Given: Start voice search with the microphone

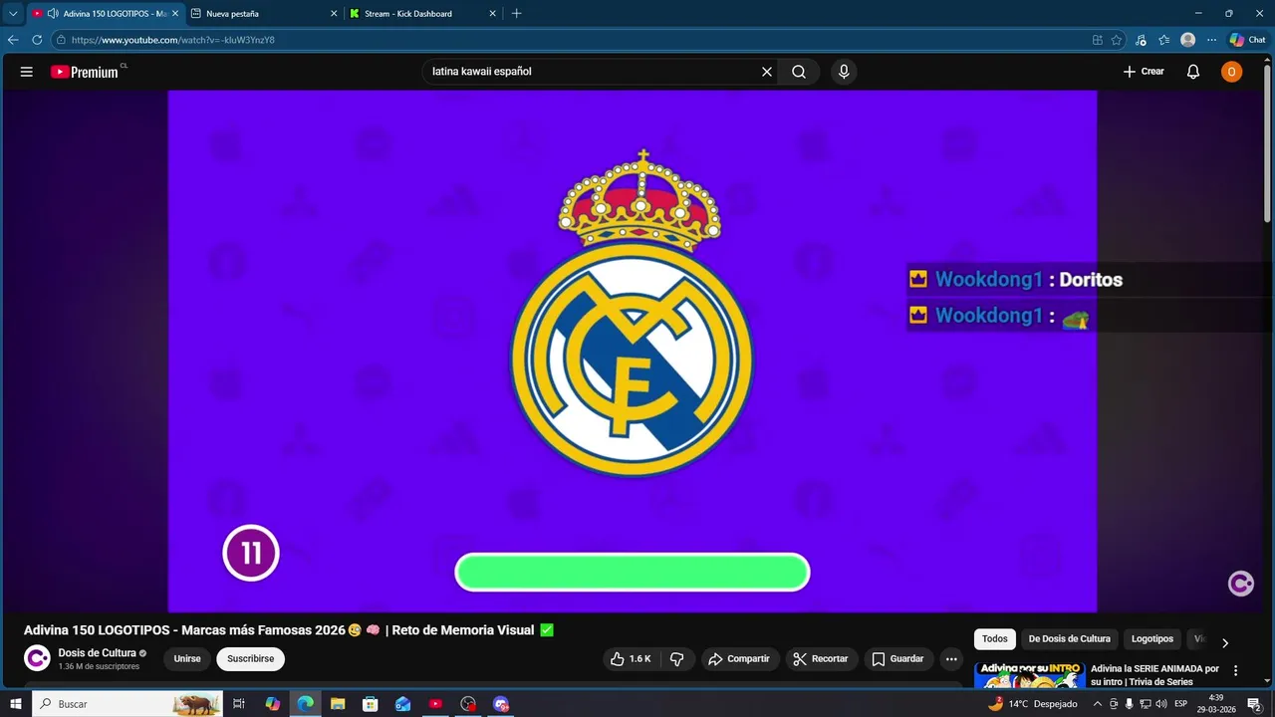Looking at the screenshot, I should 844,72.
